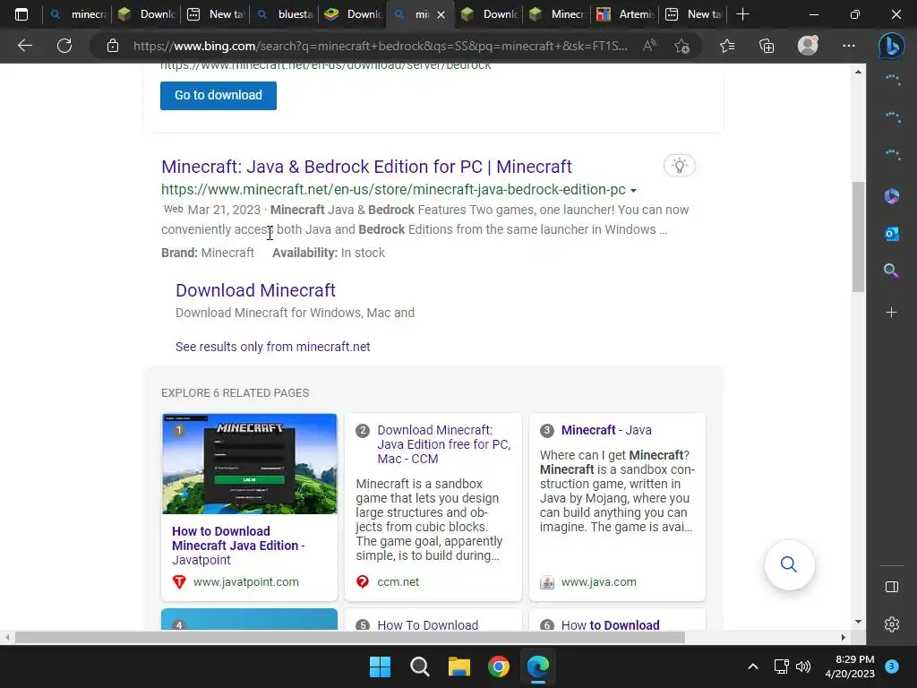Refresh the current page
917x688 pixels.
(x=64, y=46)
